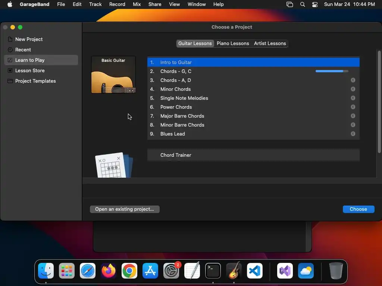Screen dimensions: 382x286
Task: Click download icon for Minor Barre Chords
Action: (x=353, y=125)
